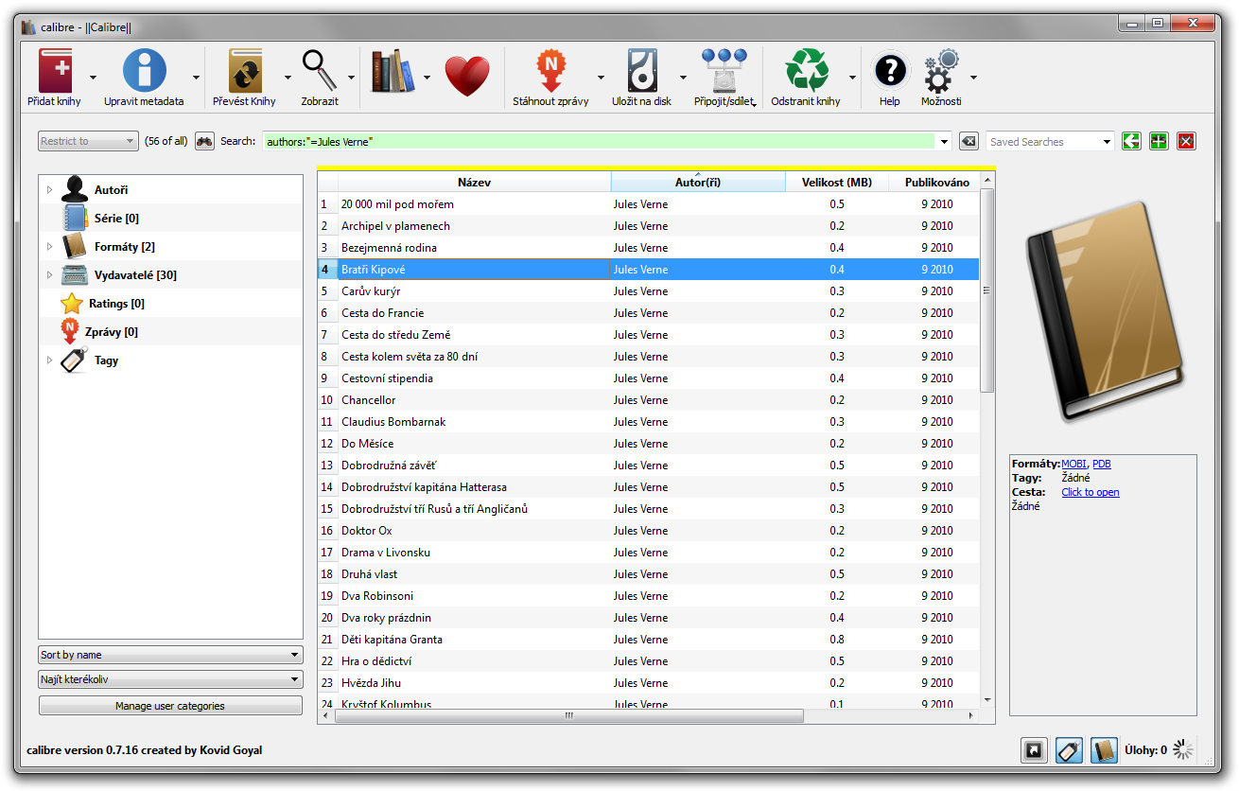Expand the Autoři tree category
Viewport: 1239px width, 791px height.
coord(49,190)
